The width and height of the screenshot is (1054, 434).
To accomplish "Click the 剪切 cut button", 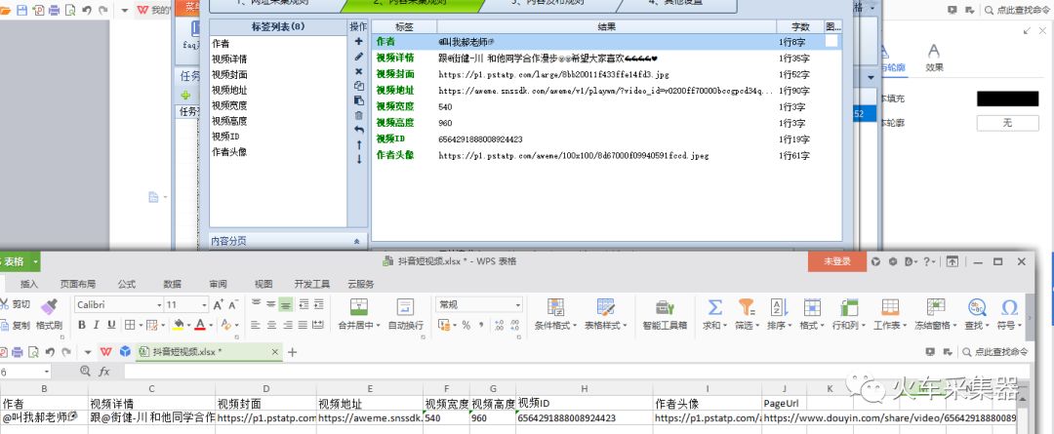I will tap(16, 304).
